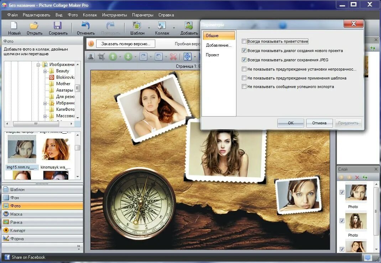Click the folder tree horizontal scrollbar thumb
Viewport: 381px width, 263px height.
[x=36, y=124]
